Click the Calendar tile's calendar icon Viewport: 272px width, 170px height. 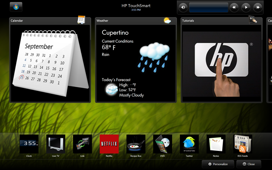tap(81, 20)
